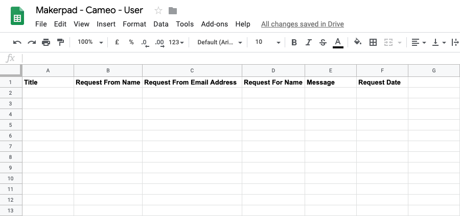
Task: Open the Help menu
Action: [x=243, y=24]
